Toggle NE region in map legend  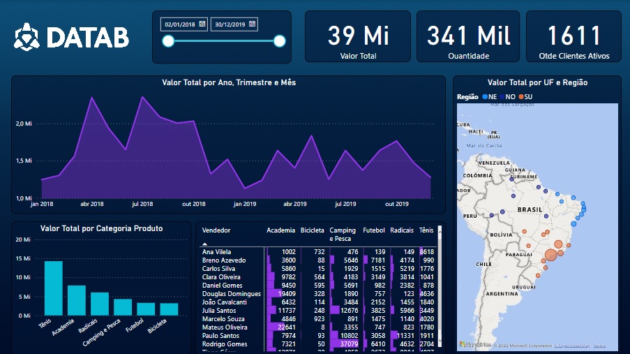click(x=489, y=96)
